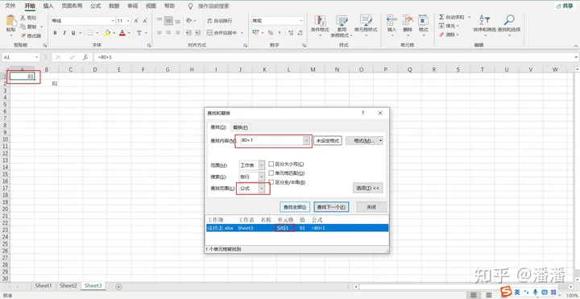Click the Format cells (格式) ribbon icon
Screen dimensions: 580x299
(x=423, y=20)
